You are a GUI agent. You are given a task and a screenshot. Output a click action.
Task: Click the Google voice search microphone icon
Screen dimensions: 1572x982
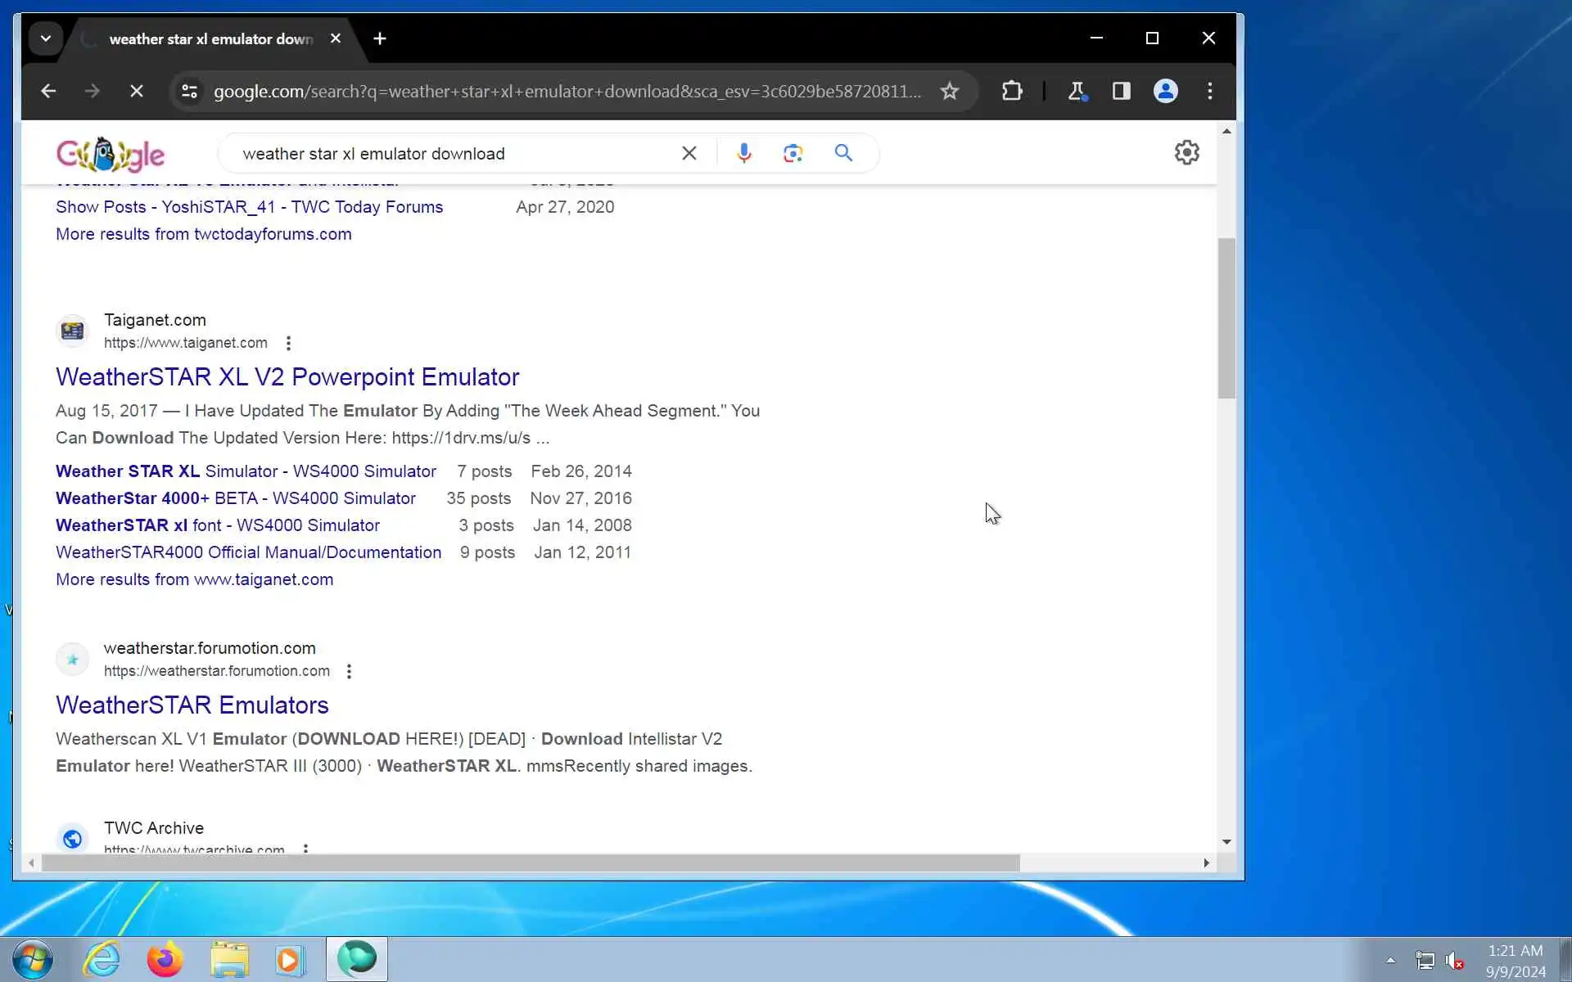click(x=743, y=153)
